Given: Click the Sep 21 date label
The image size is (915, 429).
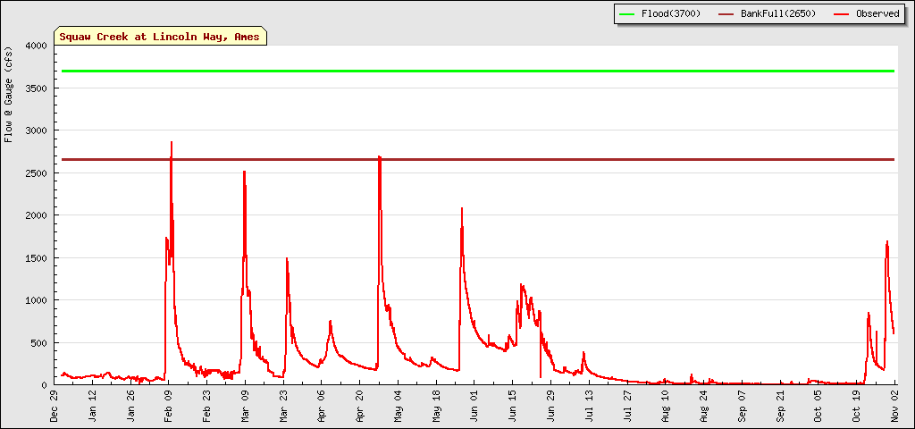Looking at the screenshot, I should tap(781, 407).
